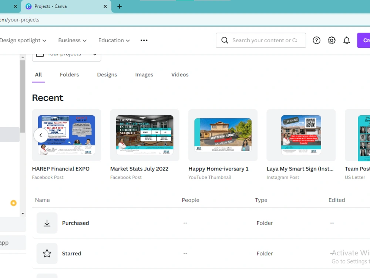Switch to the Designs tab
Viewport: 370px width, 278px height.
(107, 75)
